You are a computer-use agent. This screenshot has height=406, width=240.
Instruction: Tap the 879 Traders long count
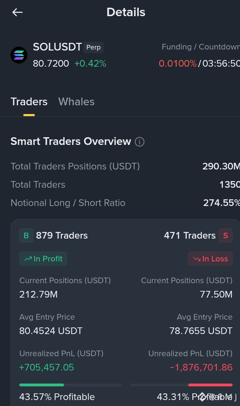click(62, 235)
